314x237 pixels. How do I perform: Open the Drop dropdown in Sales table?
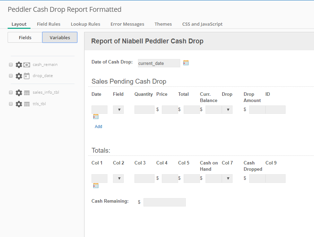point(227,110)
